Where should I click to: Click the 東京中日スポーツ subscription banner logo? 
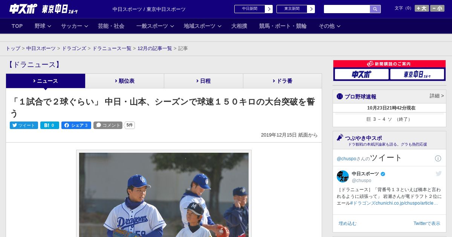pos(417,74)
